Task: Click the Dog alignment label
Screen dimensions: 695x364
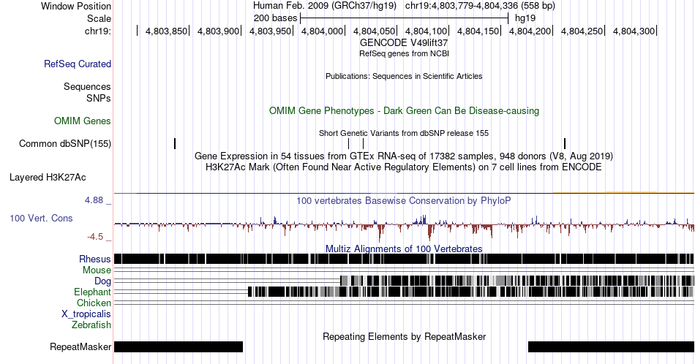Action: pos(103,281)
